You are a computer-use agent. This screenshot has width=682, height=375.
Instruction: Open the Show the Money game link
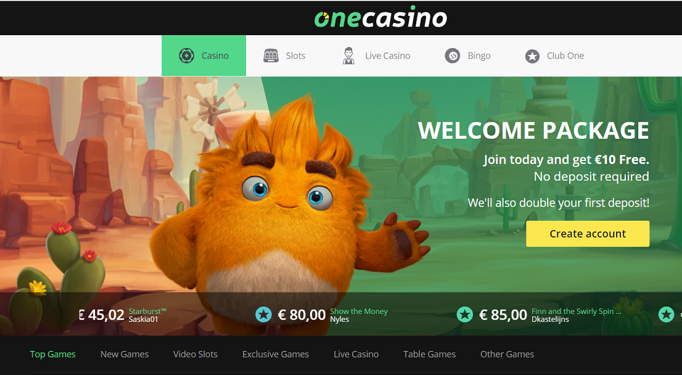(359, 311)
